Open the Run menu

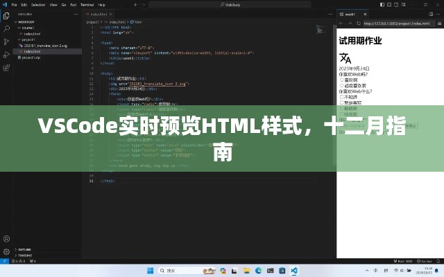pos(73,5)
